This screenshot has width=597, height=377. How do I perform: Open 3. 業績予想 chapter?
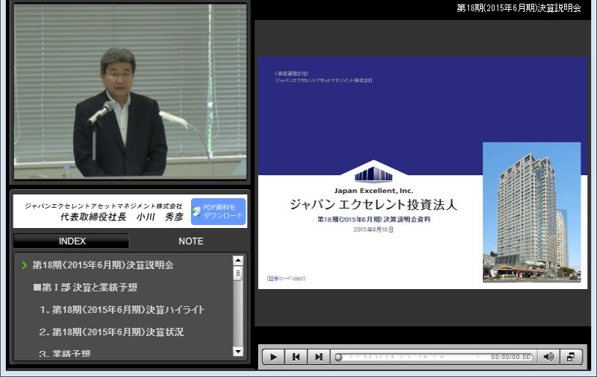click(x=65, y=354)
